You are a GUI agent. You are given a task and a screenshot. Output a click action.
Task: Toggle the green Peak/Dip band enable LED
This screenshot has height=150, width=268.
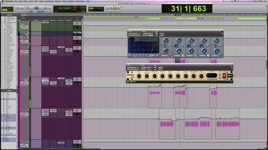click(x=196, y=55)
